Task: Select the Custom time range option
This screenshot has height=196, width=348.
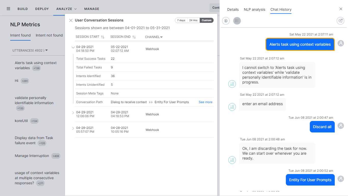Action: coord(207,20)
